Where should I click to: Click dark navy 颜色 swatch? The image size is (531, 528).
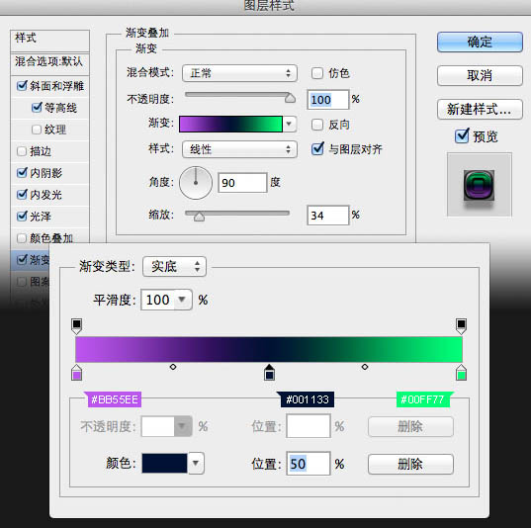164,463
